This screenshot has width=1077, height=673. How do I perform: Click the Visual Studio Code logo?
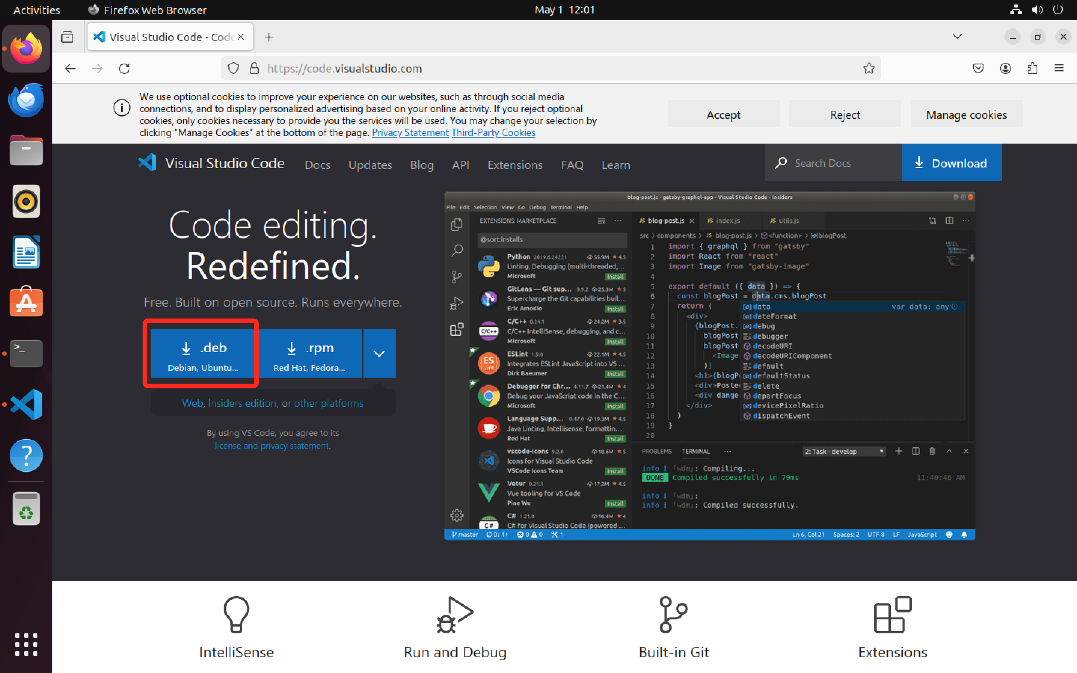point(148,163)
